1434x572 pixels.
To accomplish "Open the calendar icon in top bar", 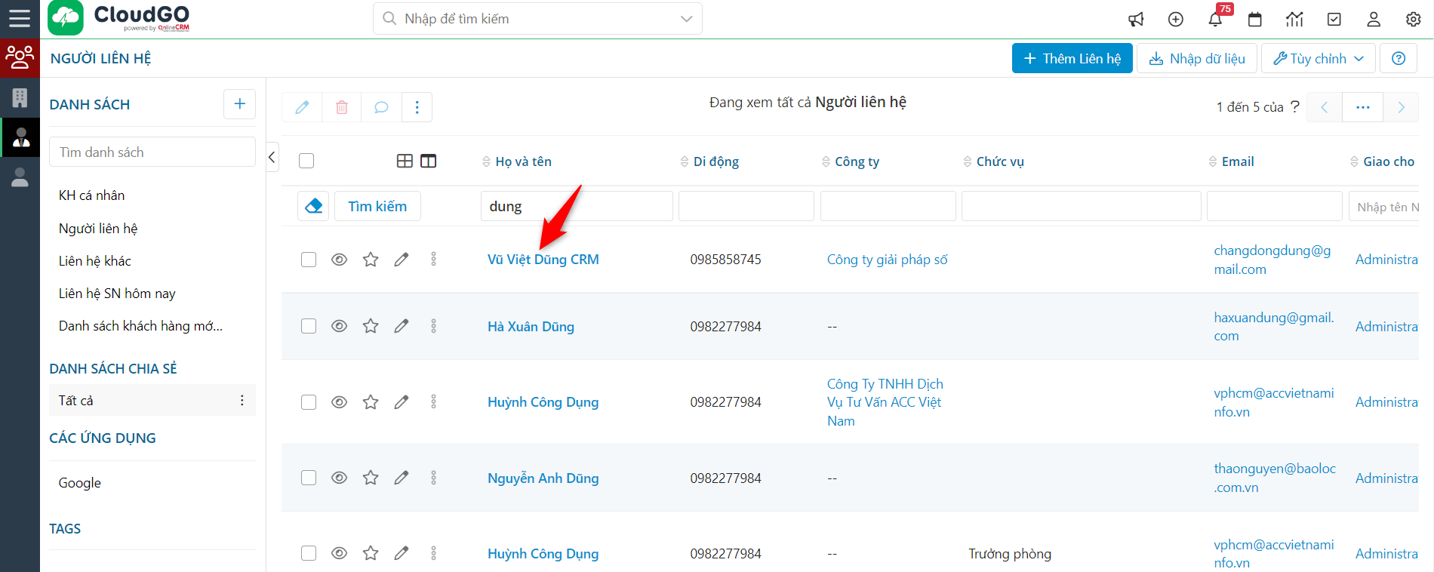I will click(1254, 20).
